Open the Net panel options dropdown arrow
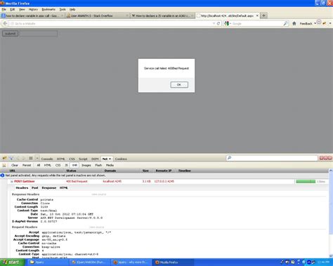This screenshot has height=266, width=333. point(110,159)
